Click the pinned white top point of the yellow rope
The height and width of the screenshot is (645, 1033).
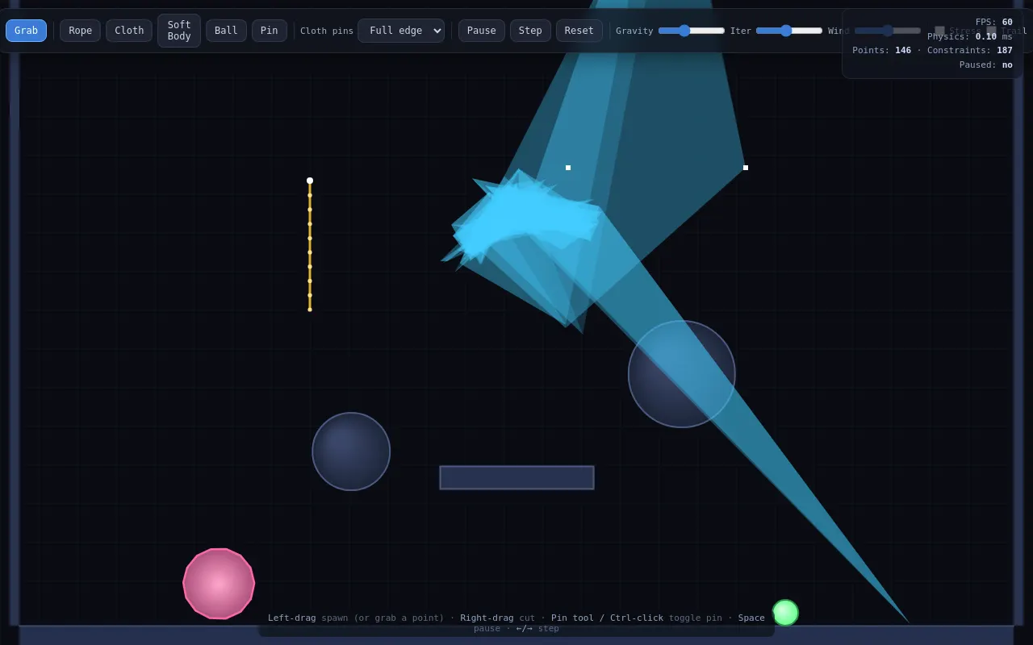[x=310, y=181]
